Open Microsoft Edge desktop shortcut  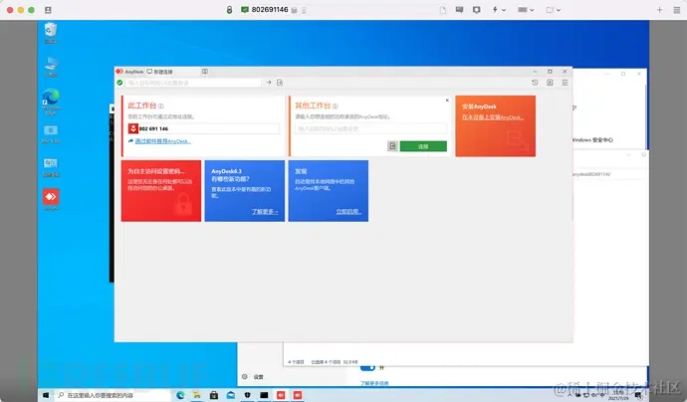coord(51,101)
